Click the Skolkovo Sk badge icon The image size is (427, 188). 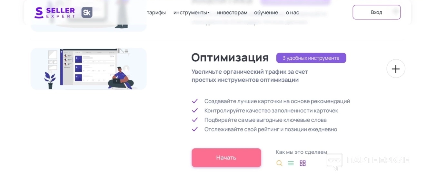pyautogui.click(x=87, y=13)
